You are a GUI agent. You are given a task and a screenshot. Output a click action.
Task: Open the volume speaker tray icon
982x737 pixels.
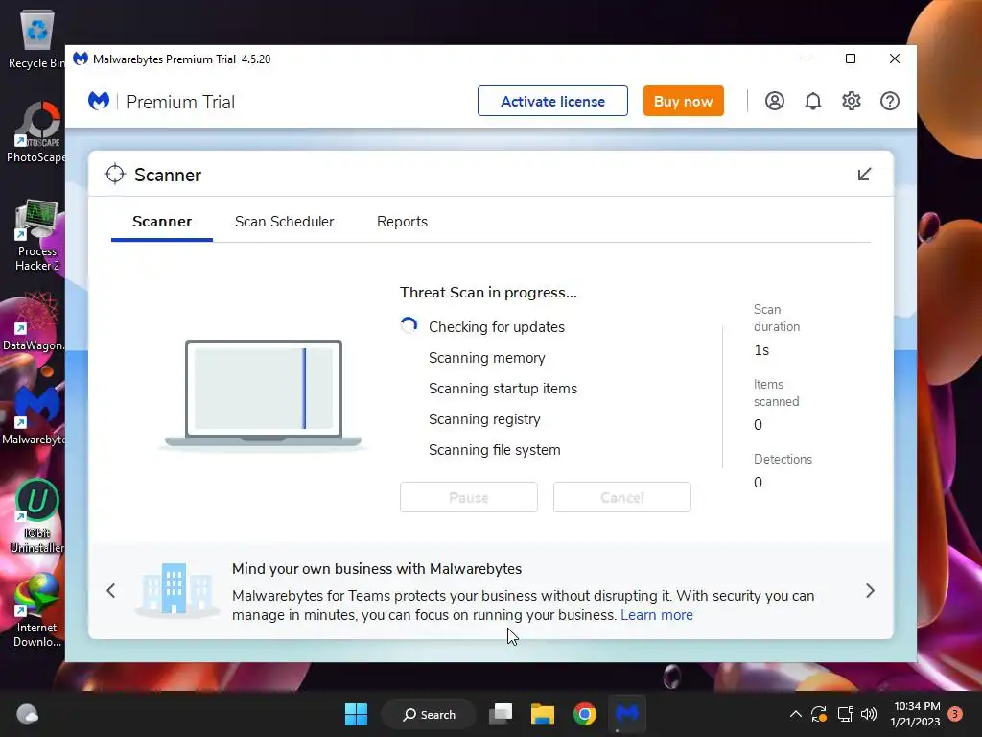(869, 714)
